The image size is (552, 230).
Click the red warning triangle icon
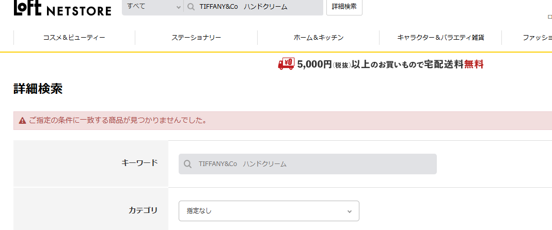pos(23,121)
